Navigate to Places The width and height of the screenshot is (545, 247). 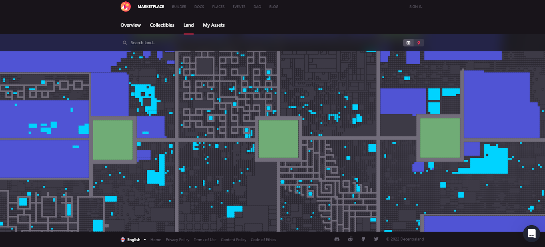218,7
